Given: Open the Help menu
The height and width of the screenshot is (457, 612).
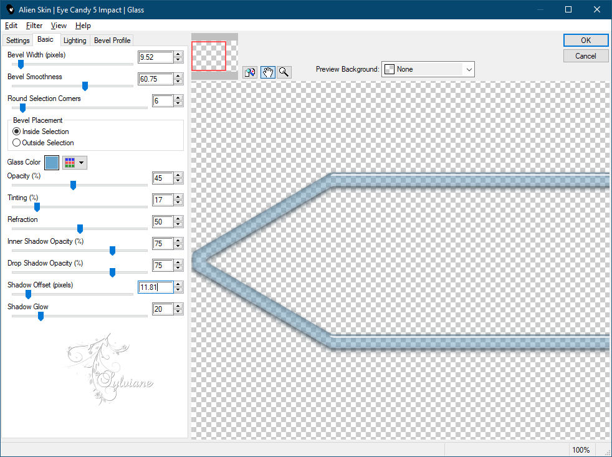Looking at the screenshot, I should tap(83, 26).
